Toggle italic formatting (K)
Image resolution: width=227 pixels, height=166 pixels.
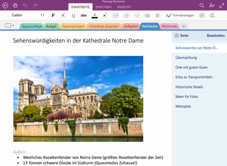click(x=63, y=15)
